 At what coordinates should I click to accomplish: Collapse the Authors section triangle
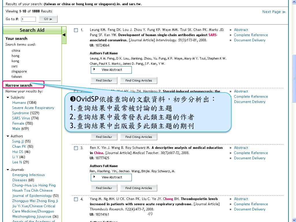point(8,136)
